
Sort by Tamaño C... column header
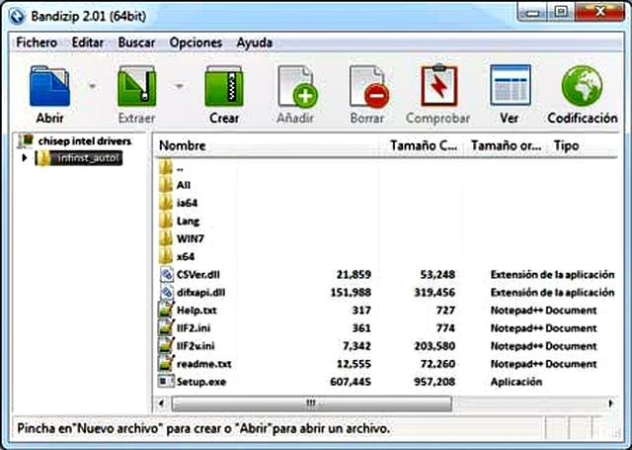pos(424,145)
